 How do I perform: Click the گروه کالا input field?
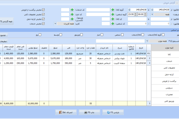pyautogui.click(x=98, y=10)
